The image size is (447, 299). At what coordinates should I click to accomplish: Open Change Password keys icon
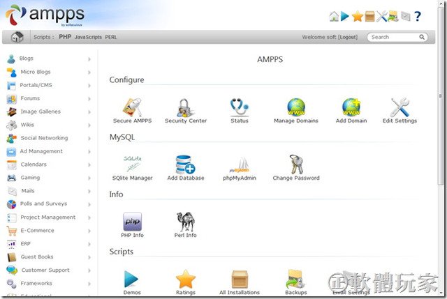(x=296, y=164)
